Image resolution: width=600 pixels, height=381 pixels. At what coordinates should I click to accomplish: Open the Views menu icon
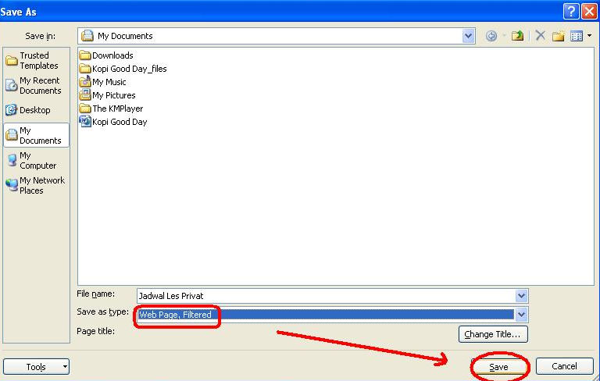577,36
